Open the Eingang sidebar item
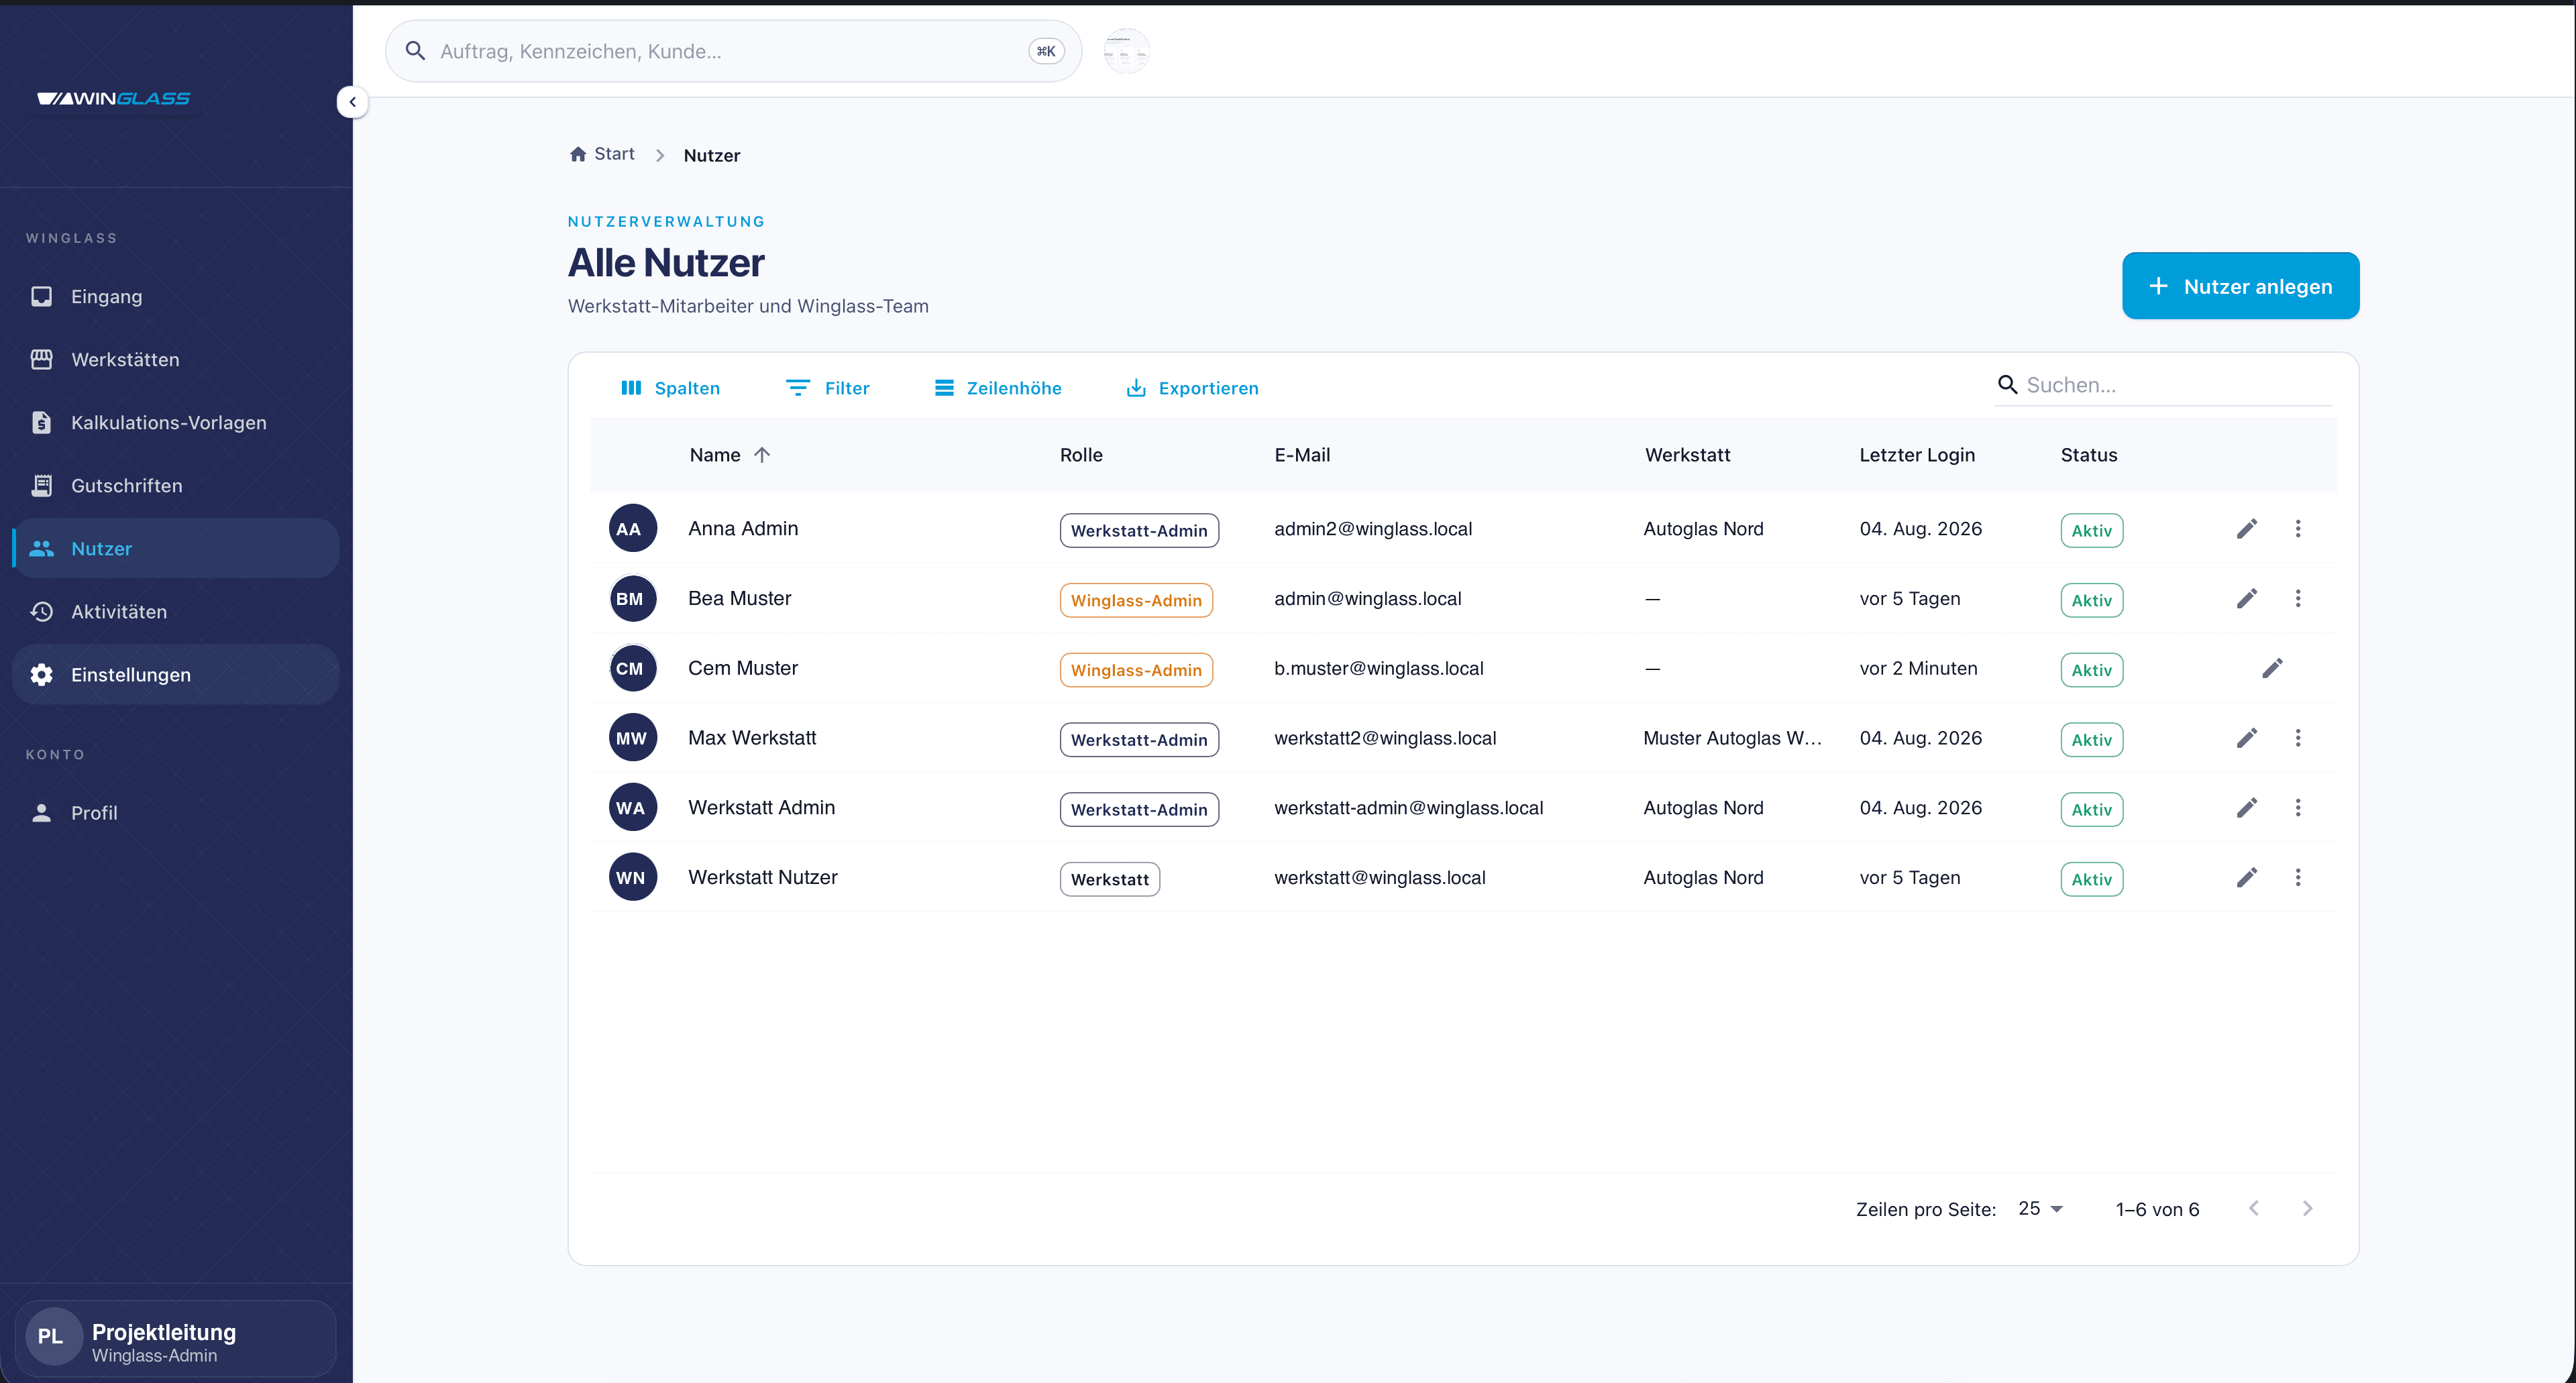The width and height of the screenshot is (2576, 1383). pyautogui.click(x=176, y=296)
